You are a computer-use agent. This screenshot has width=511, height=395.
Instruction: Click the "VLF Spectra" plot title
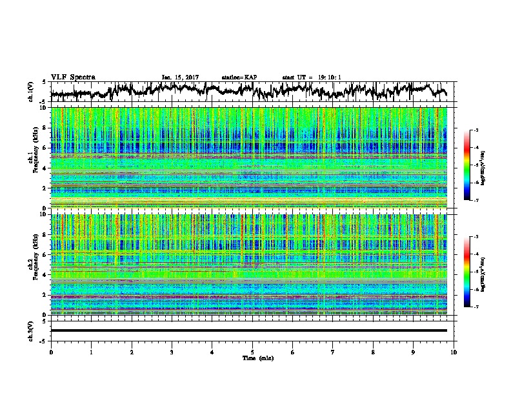coord(73,77)
